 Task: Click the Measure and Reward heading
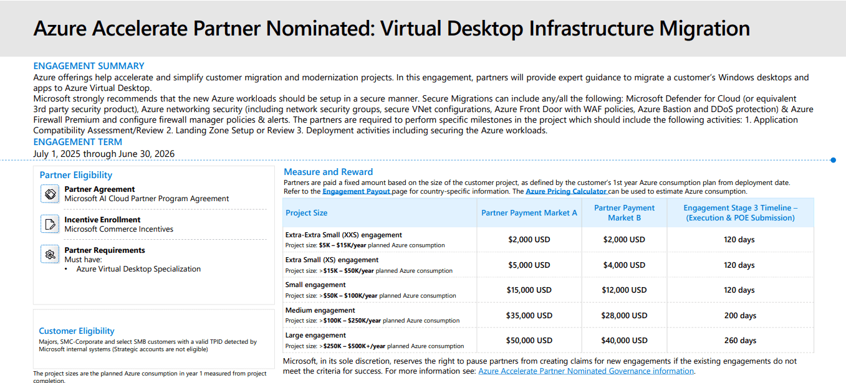[x=328, y=172]
